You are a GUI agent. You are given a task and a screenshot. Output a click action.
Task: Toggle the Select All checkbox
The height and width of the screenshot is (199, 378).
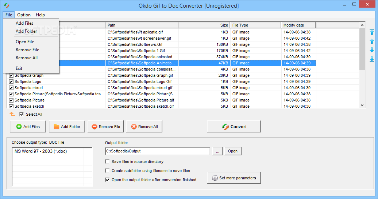(x=22, y=114)
